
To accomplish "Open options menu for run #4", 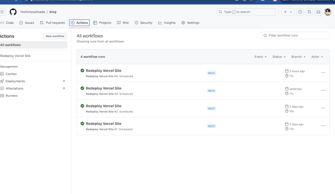I will pos(323,73).
